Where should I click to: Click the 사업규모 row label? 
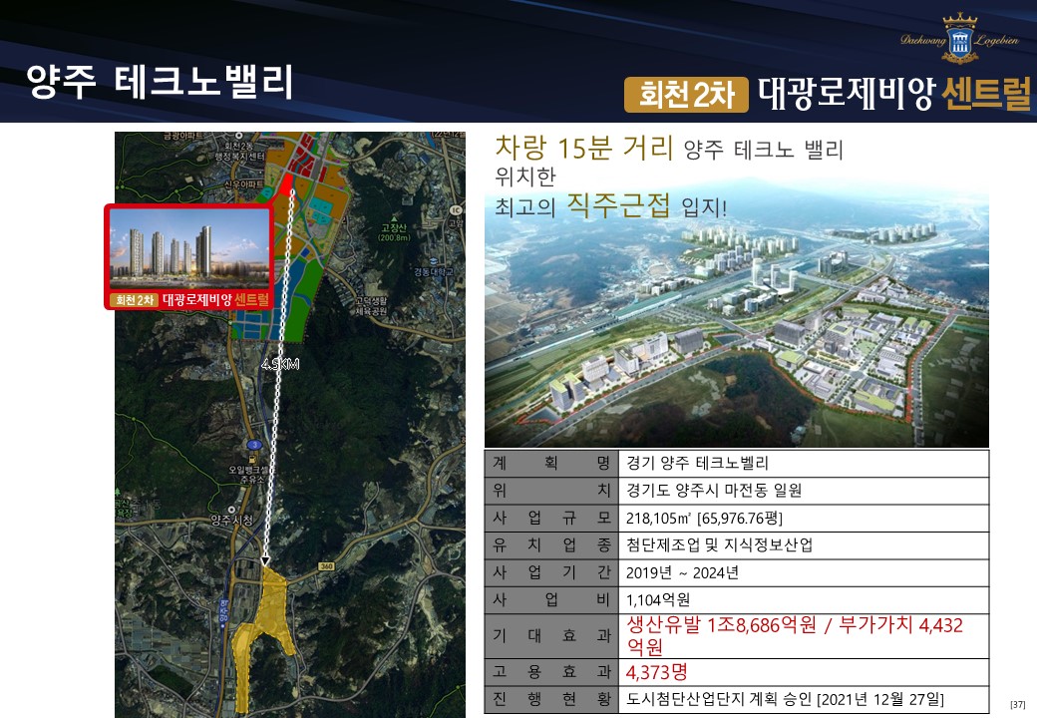coord(550,519)
